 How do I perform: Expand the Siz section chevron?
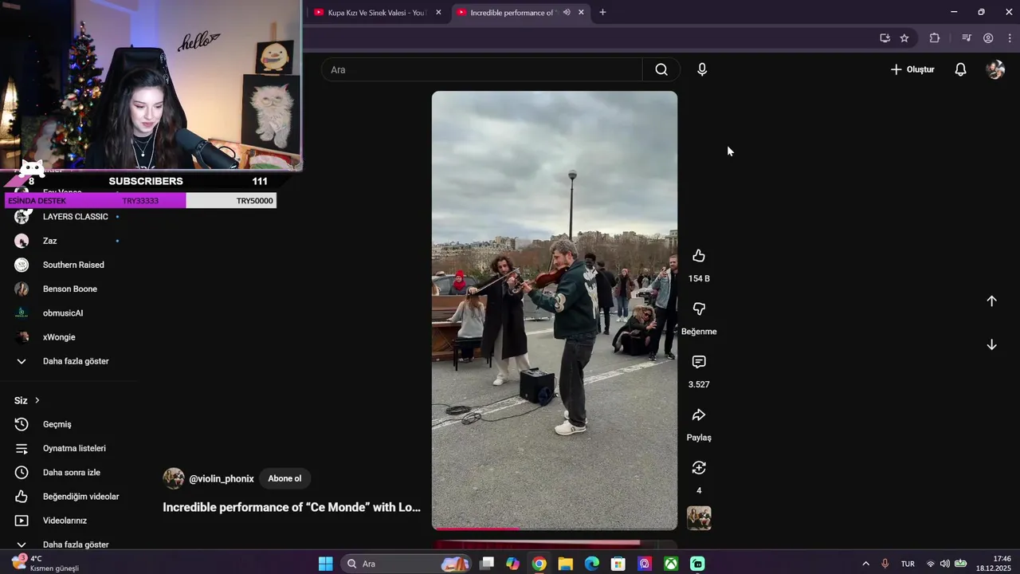pyautogui.click(x=37, y=400)
